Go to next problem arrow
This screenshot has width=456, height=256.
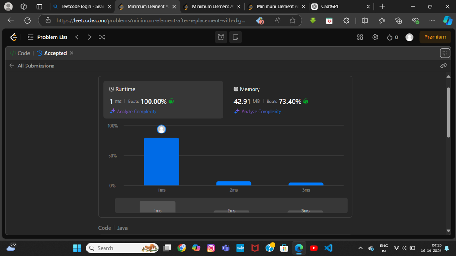89,37
